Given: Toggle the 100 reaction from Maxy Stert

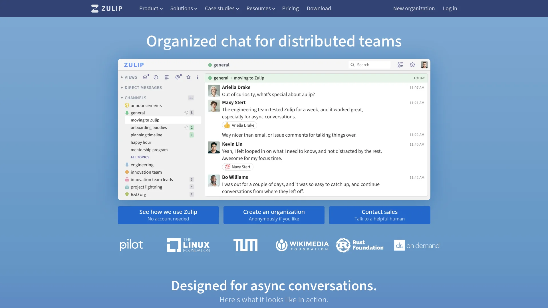Looking at the screenshot, I should pyautogui.click(x=237, y=167).
